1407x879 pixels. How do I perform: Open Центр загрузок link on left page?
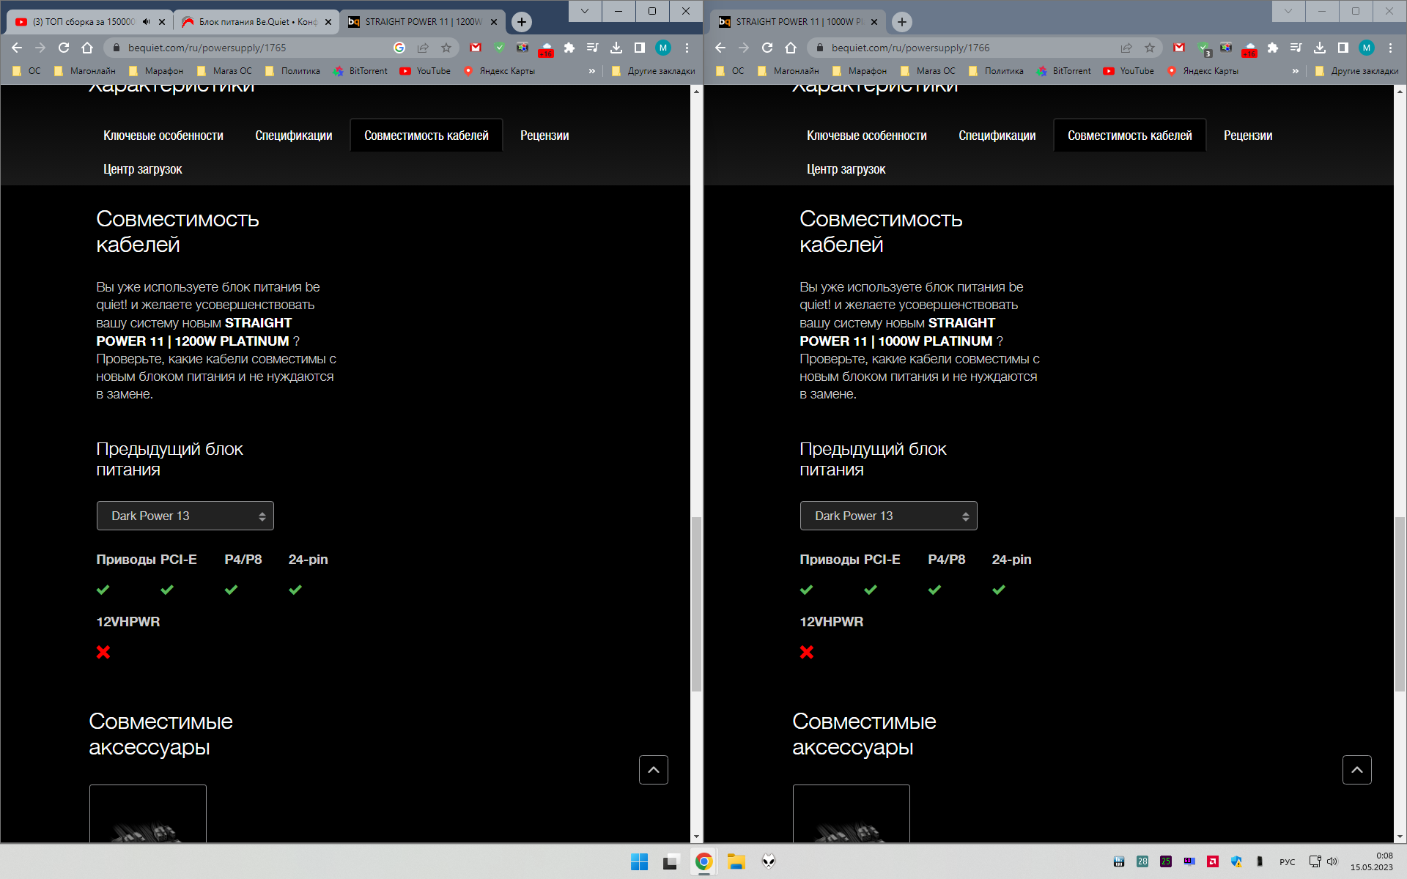(142, 169)
